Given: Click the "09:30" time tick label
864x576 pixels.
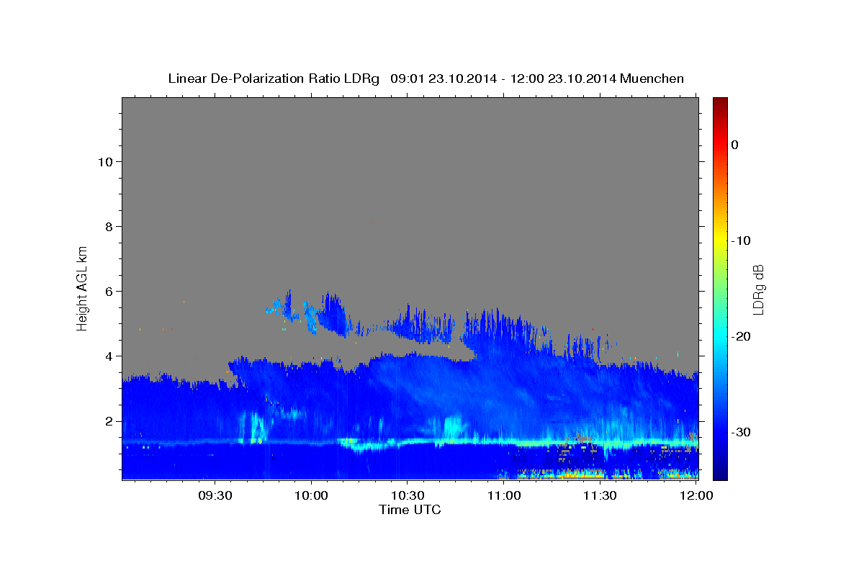Looking at the screenshot, I should tap(215, 495).
